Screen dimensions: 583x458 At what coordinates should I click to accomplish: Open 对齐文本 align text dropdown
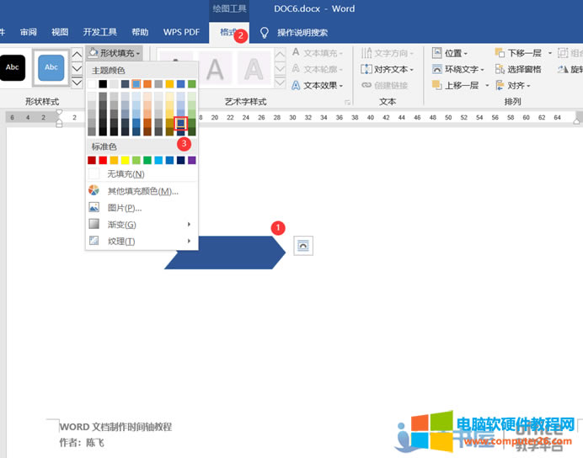pos(388,69)
